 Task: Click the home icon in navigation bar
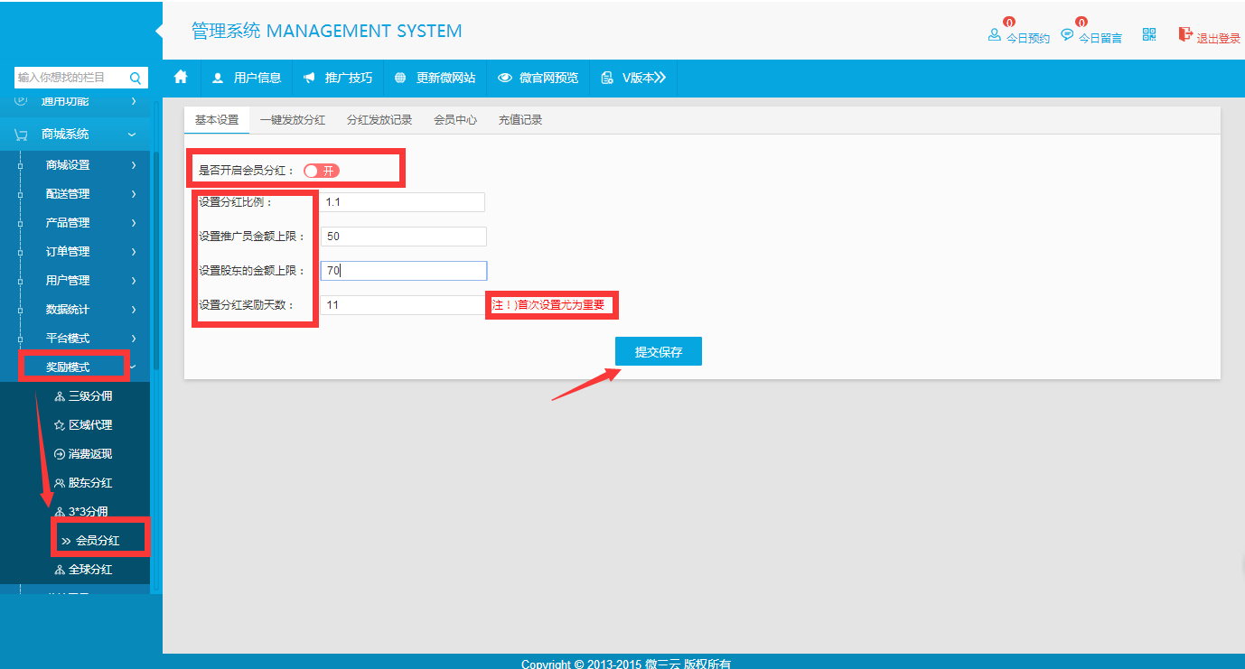181,78
